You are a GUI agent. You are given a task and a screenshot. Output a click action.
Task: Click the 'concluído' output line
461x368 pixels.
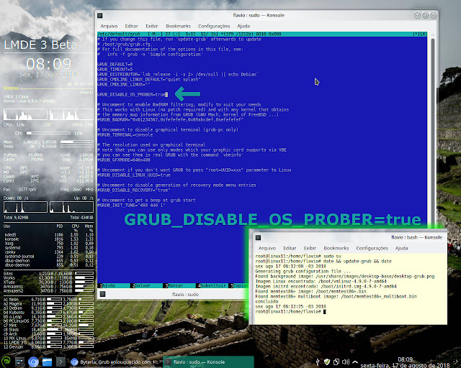point(267,301)
